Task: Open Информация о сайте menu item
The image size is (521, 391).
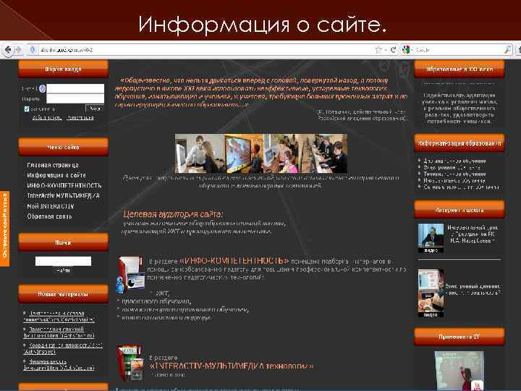Action: pyautogui.click(x=56, y=175)
